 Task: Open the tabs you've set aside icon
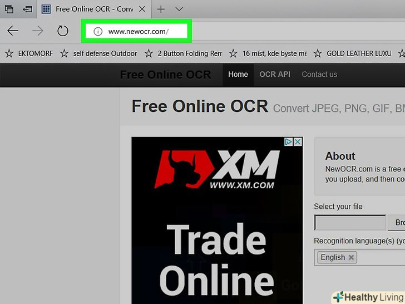pos(9,9)
